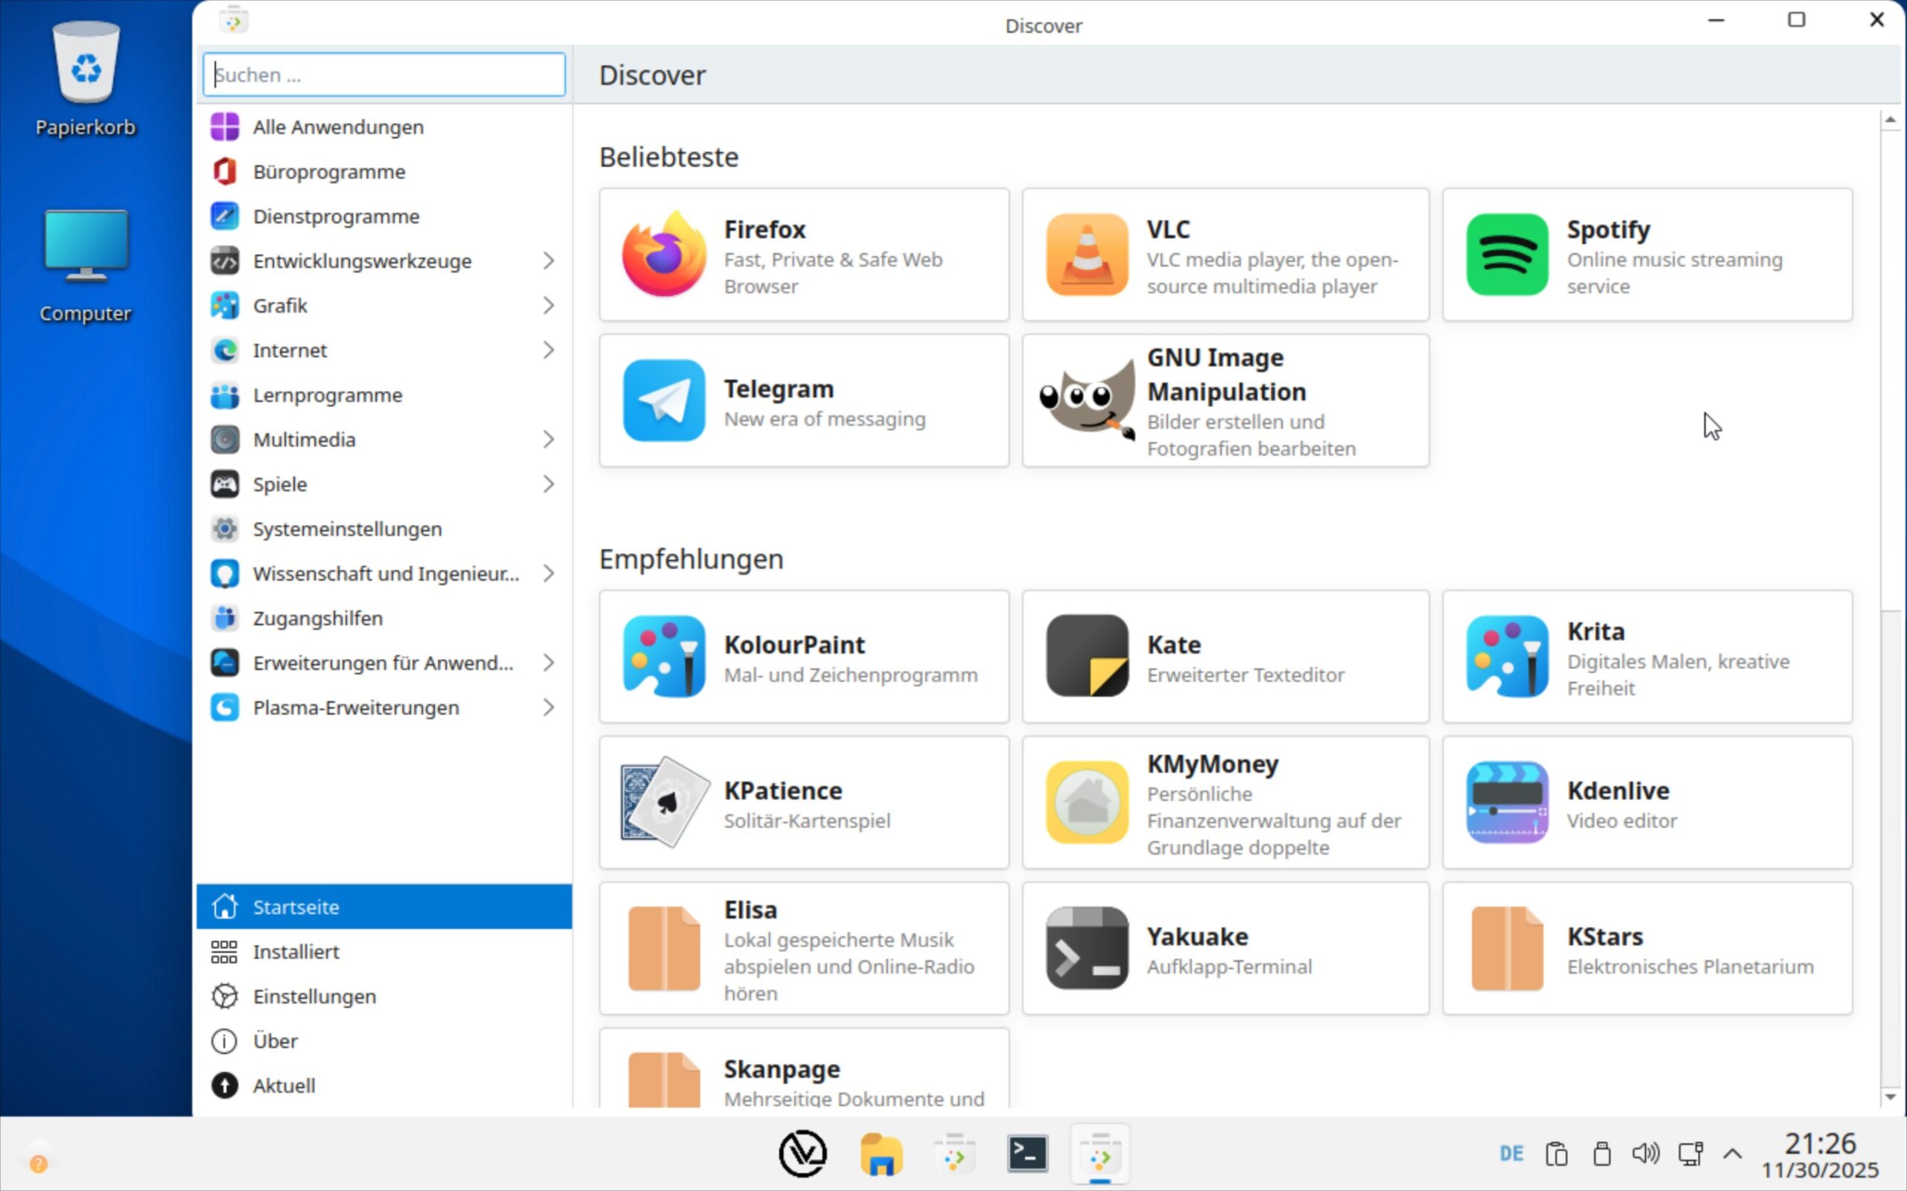Select the Spotify icon
The width and height of the screenshot is (1907, 1191).
tap(1507, 255)
